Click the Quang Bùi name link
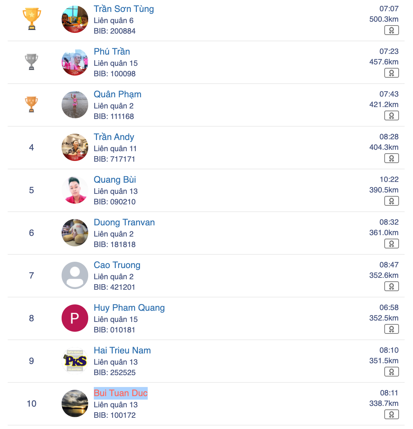The width and height of the screenshot is (413, 429). [115, 180]
